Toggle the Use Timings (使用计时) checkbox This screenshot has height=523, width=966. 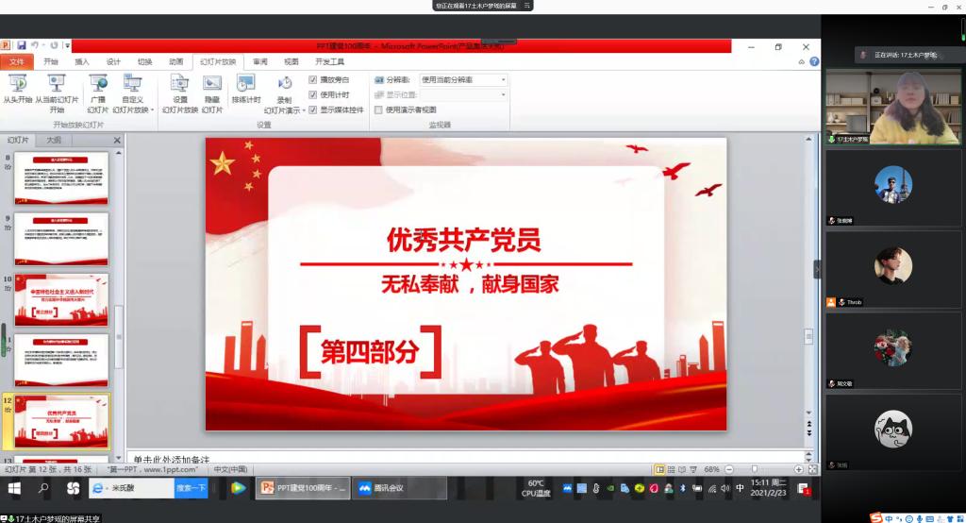313,94
